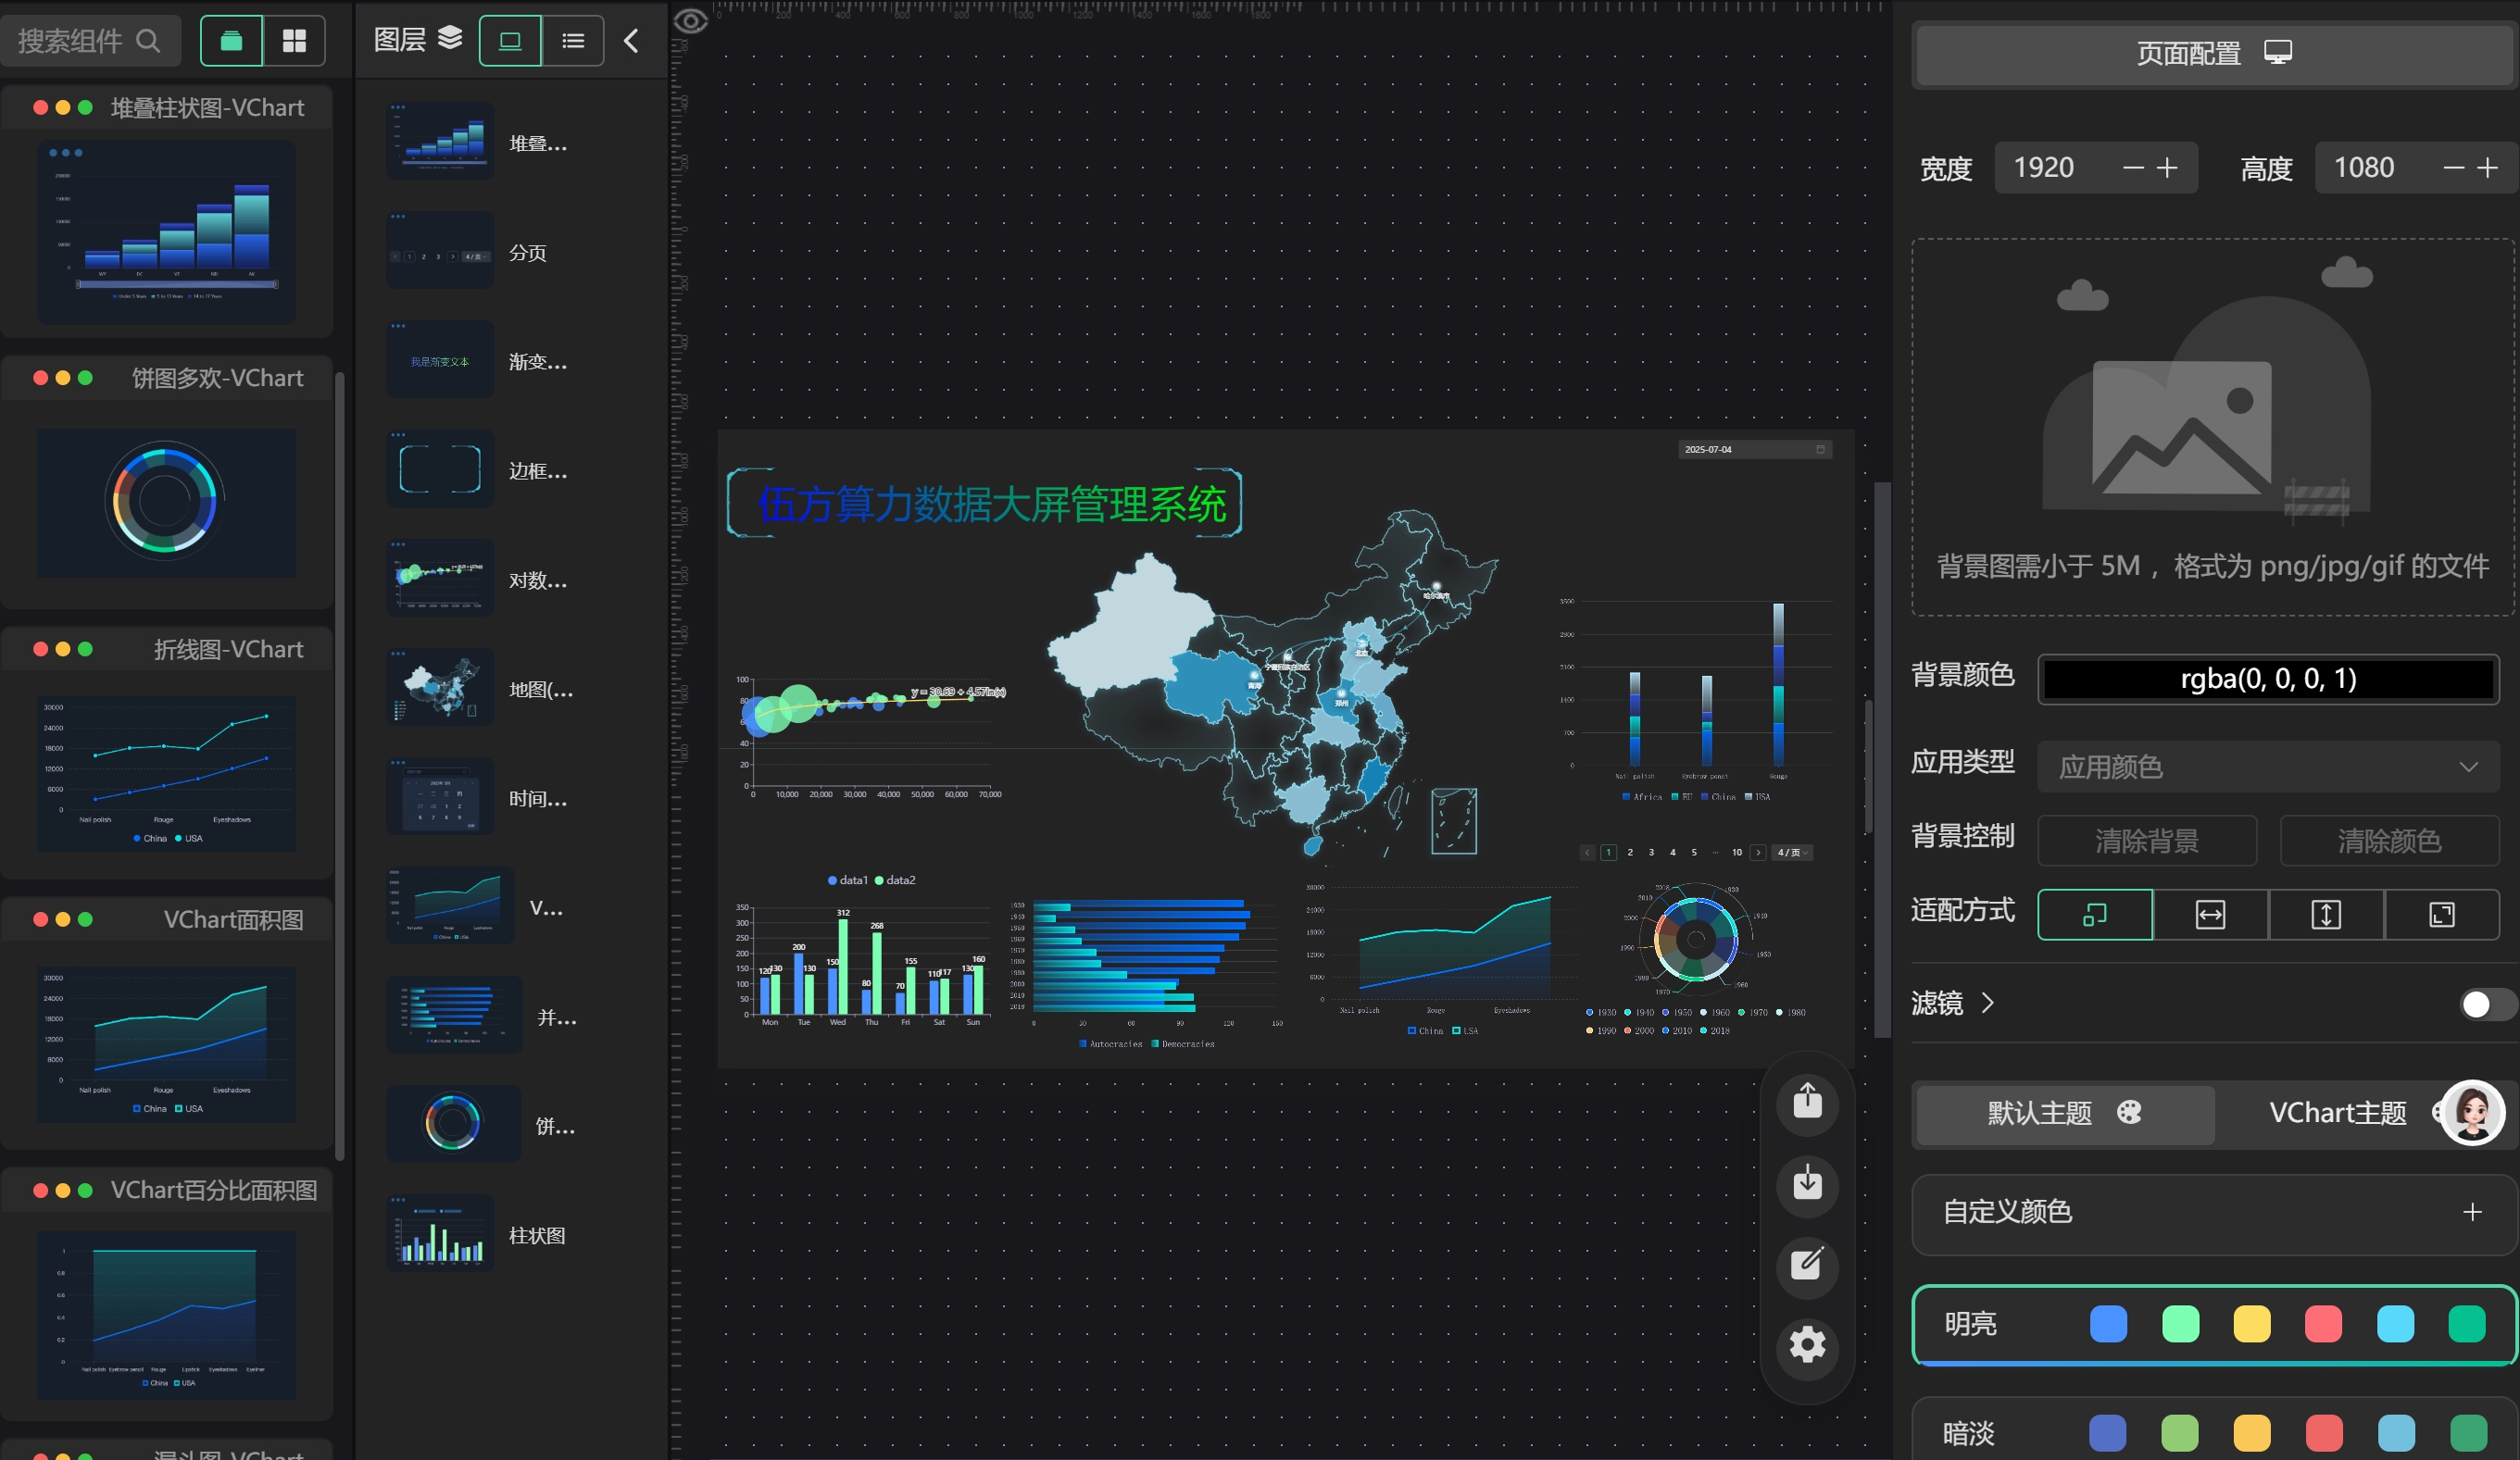Screen dimensions: 2520x1460
Task: Expand the 滤镜 filter section chevron
Action: point(1987,1003)
